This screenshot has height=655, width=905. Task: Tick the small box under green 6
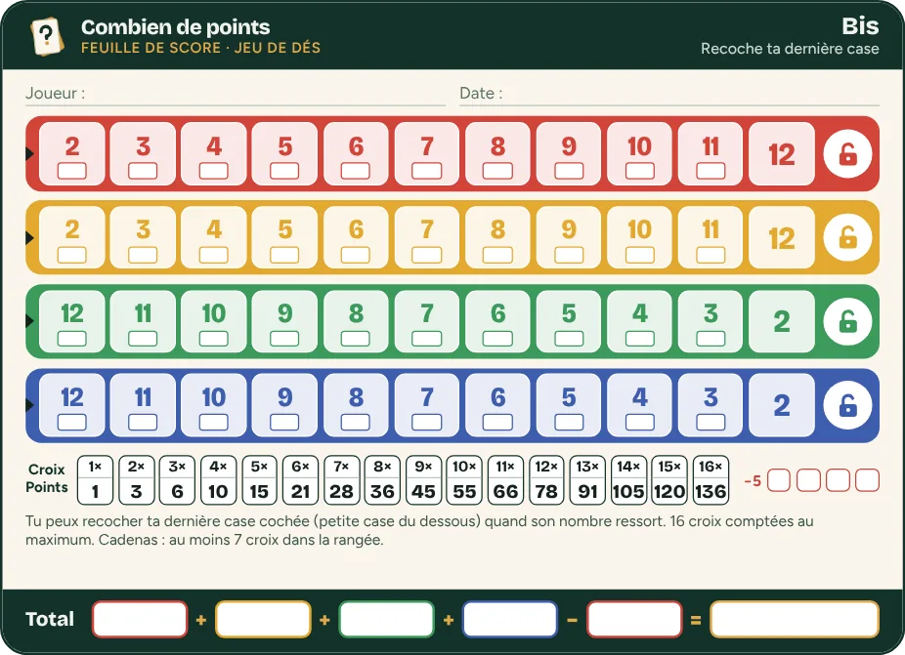click(x=497, y=339)
